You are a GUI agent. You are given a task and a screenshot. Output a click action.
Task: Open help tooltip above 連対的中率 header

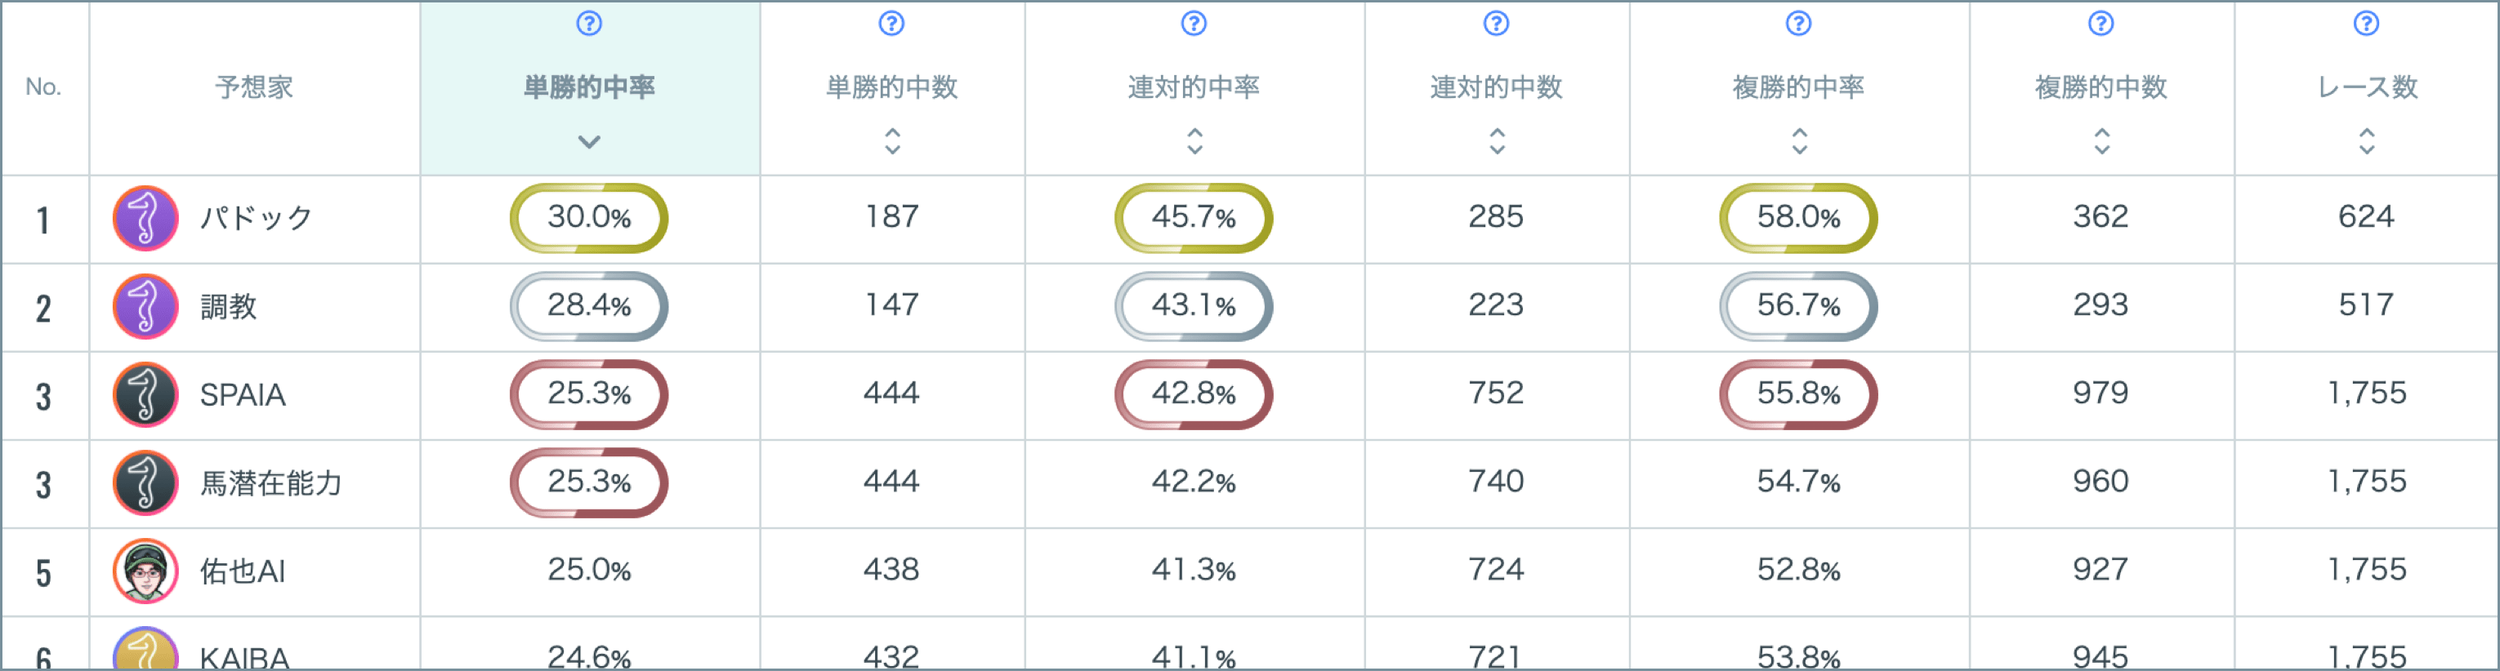pos(1194,24)
